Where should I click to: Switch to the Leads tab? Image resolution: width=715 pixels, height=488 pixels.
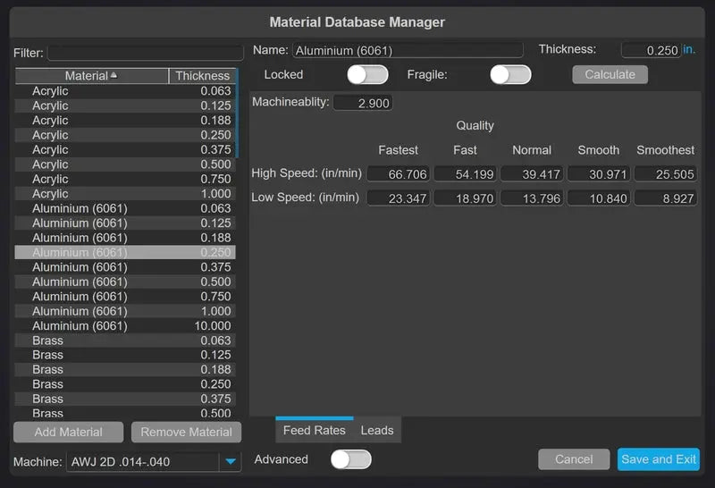[376, 430]
